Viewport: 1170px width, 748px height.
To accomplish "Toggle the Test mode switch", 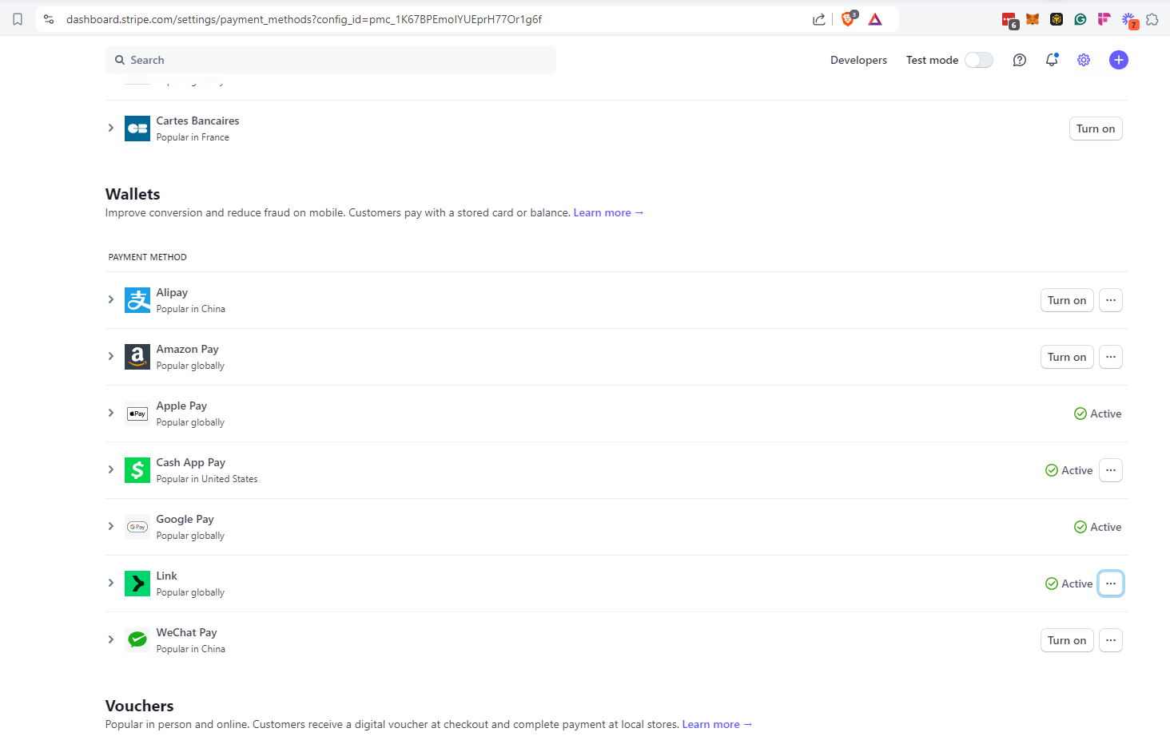I will click(979, 60).
